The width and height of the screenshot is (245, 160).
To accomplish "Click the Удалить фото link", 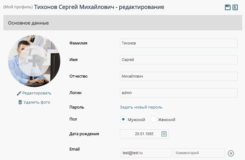I will tap(37, 102).
